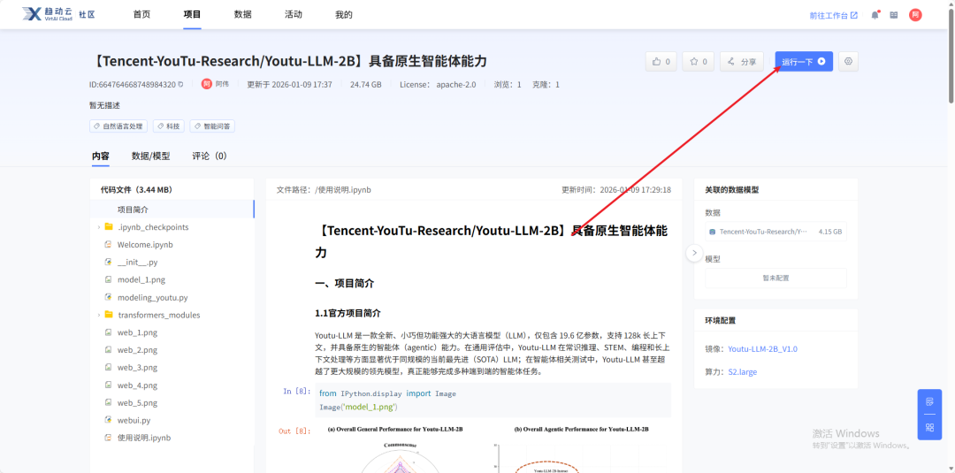This screenshot has width=955, height=473.
Task: Open the project settings gear icon
Action: [x=848, y=62]
